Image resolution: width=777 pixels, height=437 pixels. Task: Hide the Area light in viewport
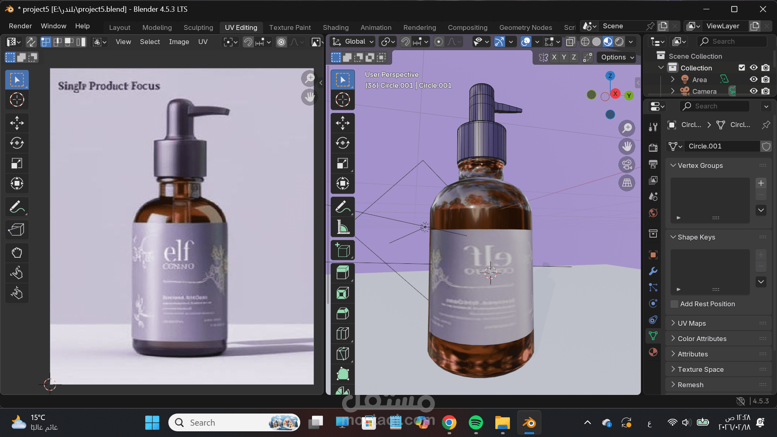coord(753,80)
